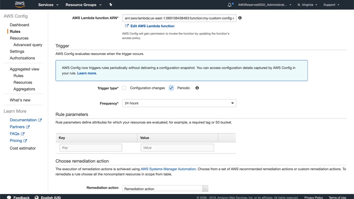Click info icon beside Lambda function ARN

240,18
